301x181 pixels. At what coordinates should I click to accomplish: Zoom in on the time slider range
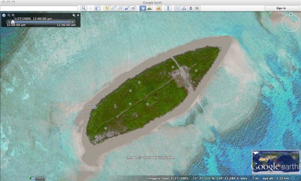[13, 15]
